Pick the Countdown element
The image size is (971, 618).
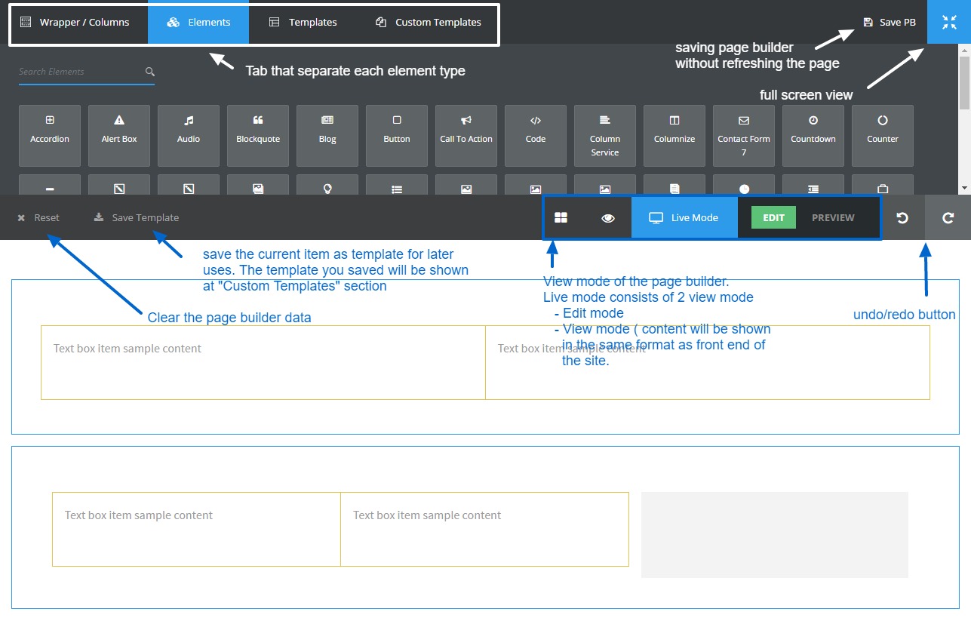click(813, 136)
